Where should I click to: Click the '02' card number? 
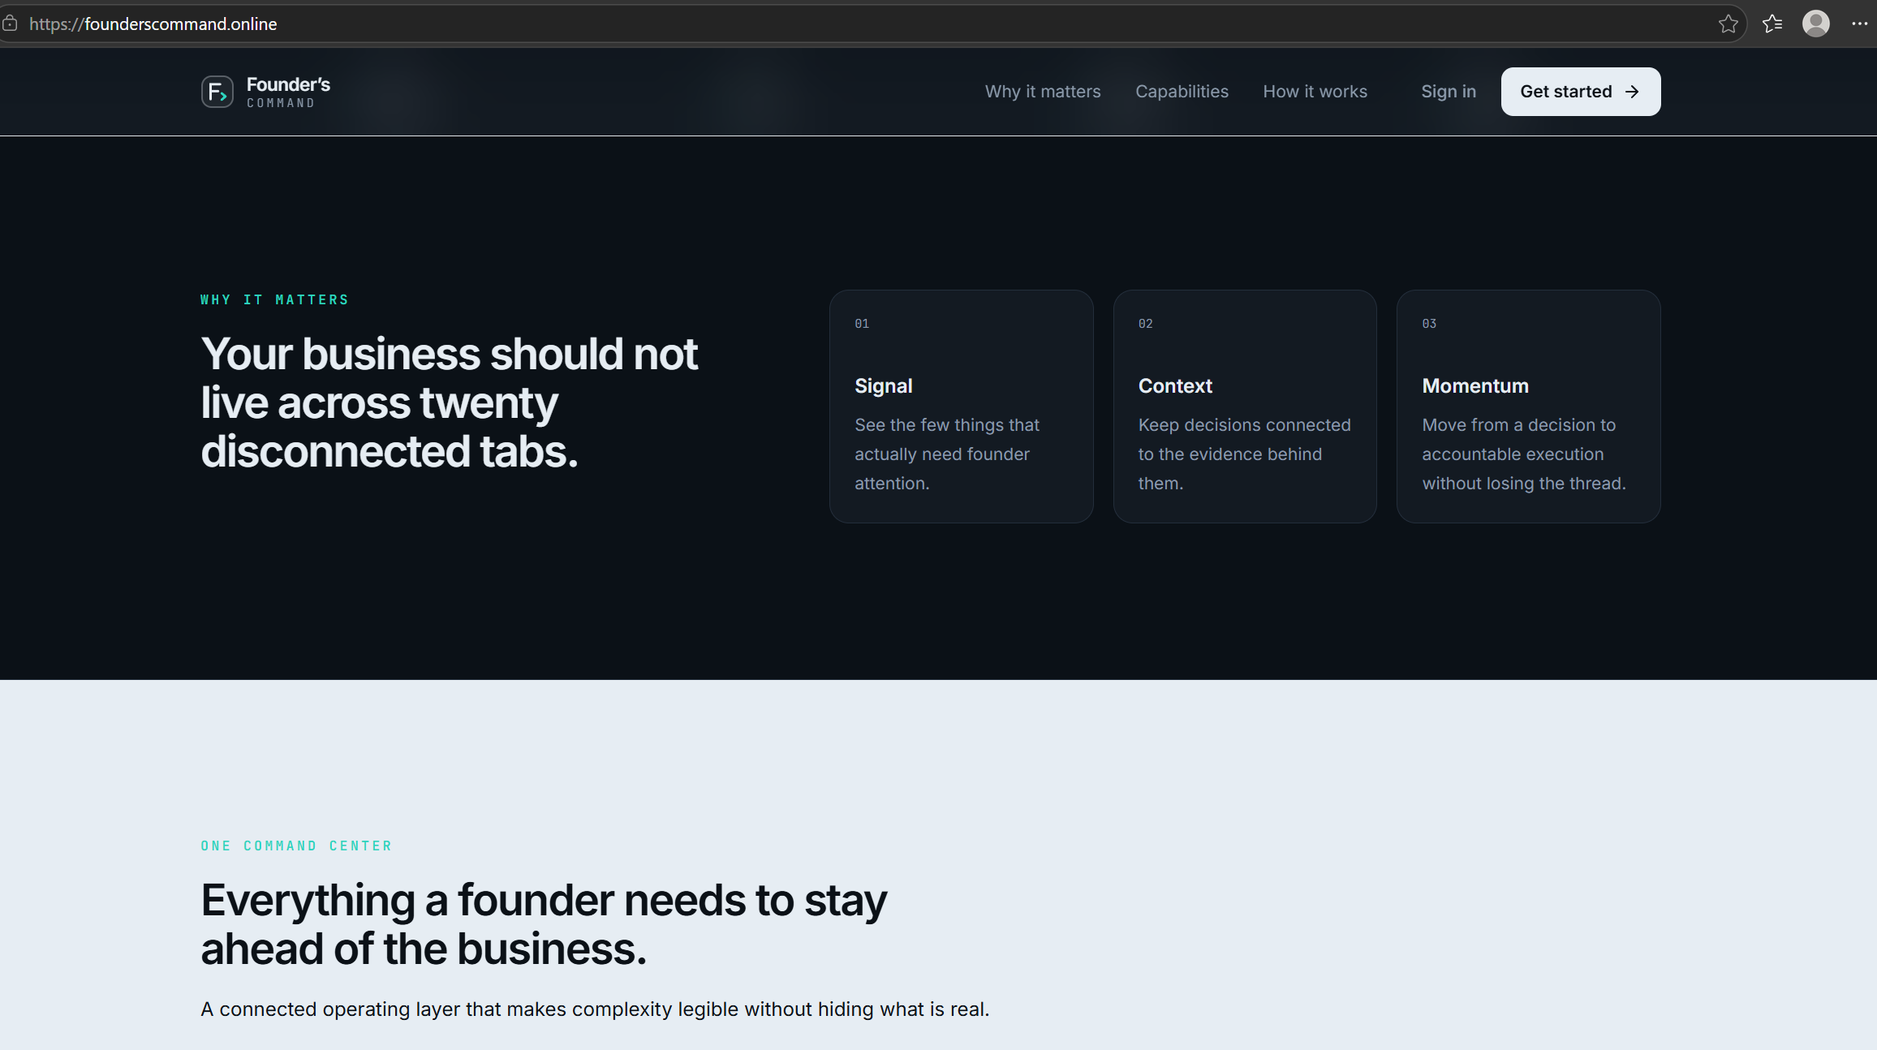(x=1145, y=324)
